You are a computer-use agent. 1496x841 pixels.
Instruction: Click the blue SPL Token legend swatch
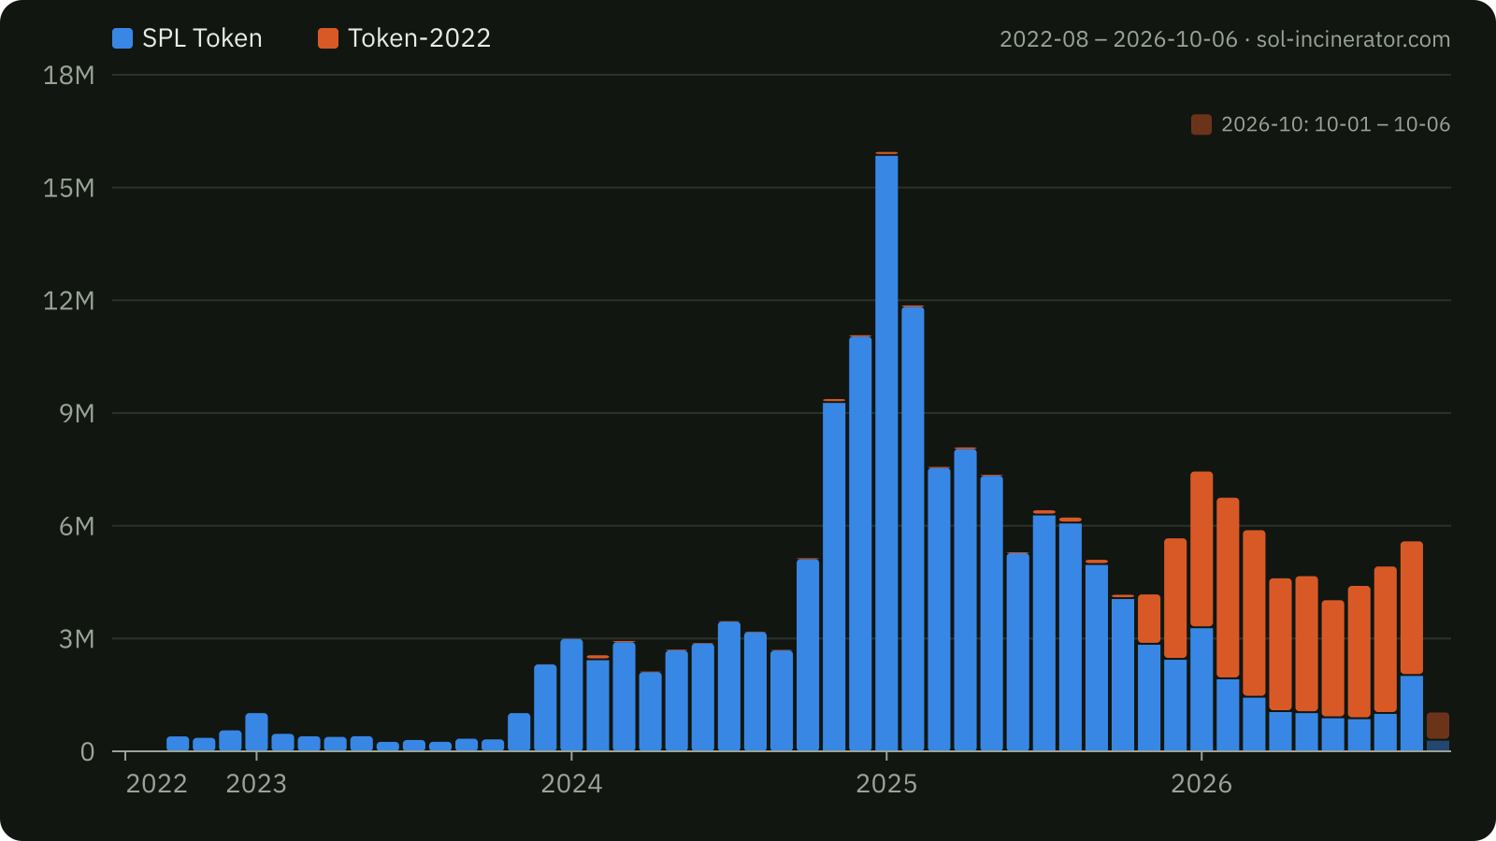122,38
